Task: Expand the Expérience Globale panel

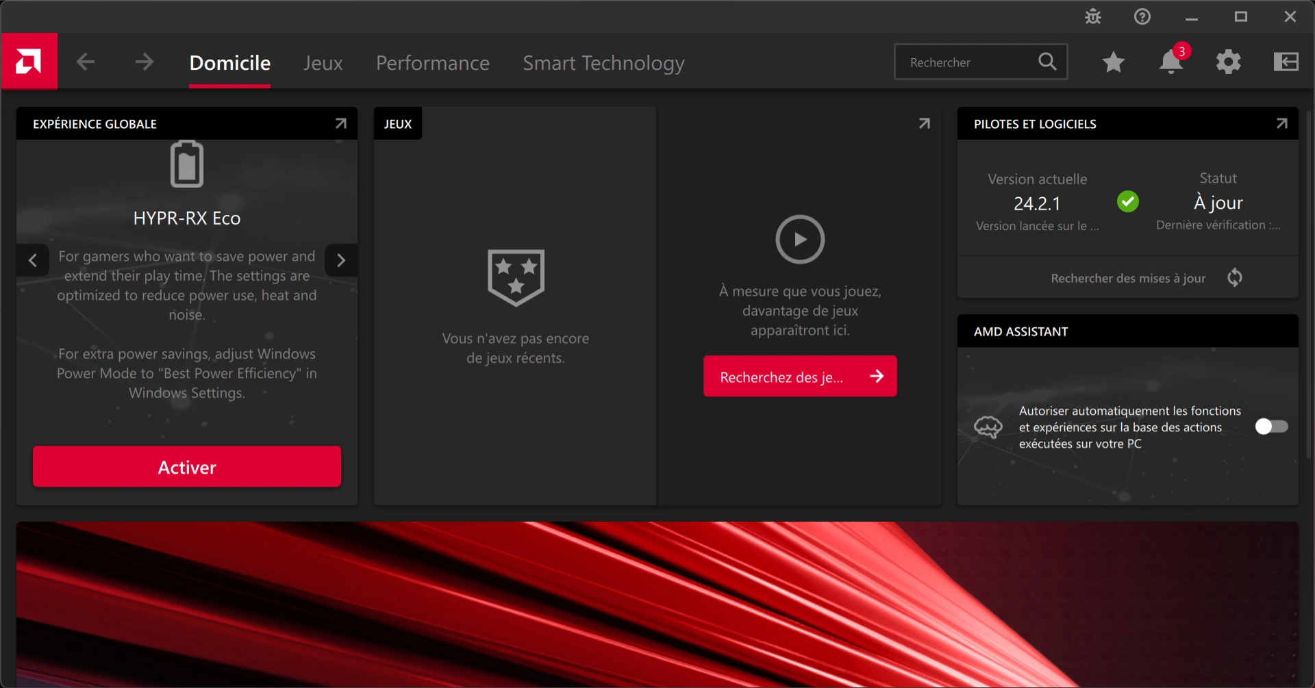Action: pyautogui.click(x=341, y=123)
